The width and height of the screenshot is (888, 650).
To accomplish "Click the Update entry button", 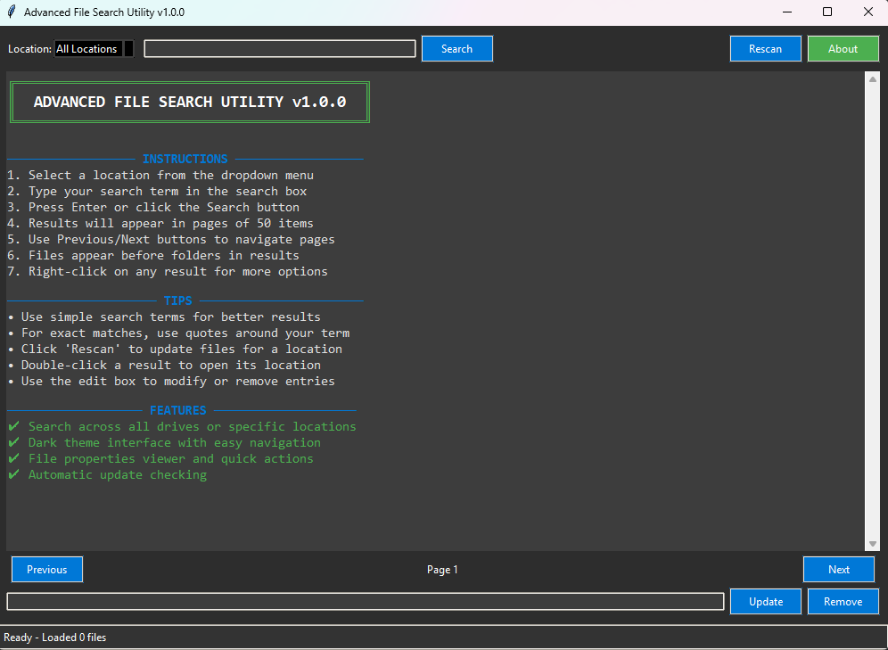I will click(766, 602).
